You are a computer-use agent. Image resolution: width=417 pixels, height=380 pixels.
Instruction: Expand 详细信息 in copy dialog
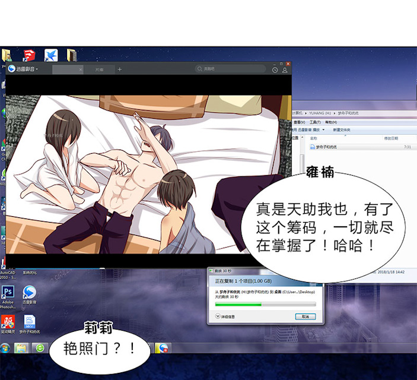click(x=225, y=316)
